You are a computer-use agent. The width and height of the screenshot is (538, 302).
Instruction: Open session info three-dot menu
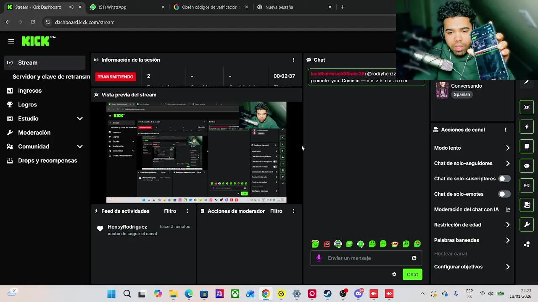click(x=293, y=60)
